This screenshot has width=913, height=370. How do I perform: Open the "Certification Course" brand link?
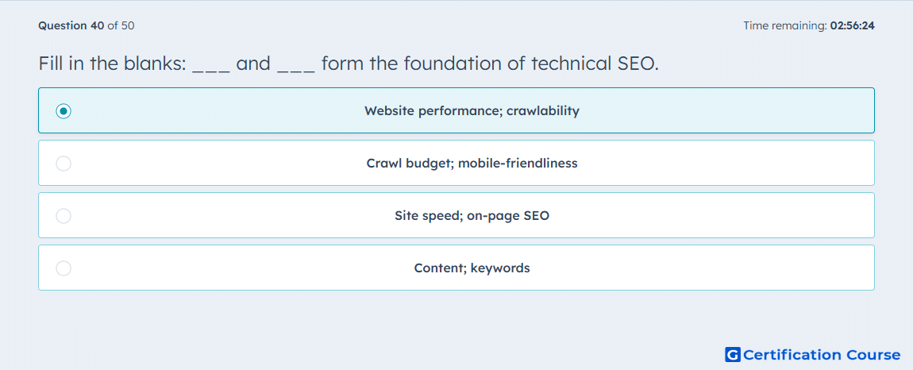click(822, 354)
